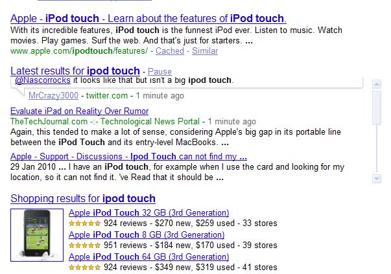Open MrCrazy3000 Twitter profile link
Image resolution: width=391 pixels, height=274 pixels.
53,96
